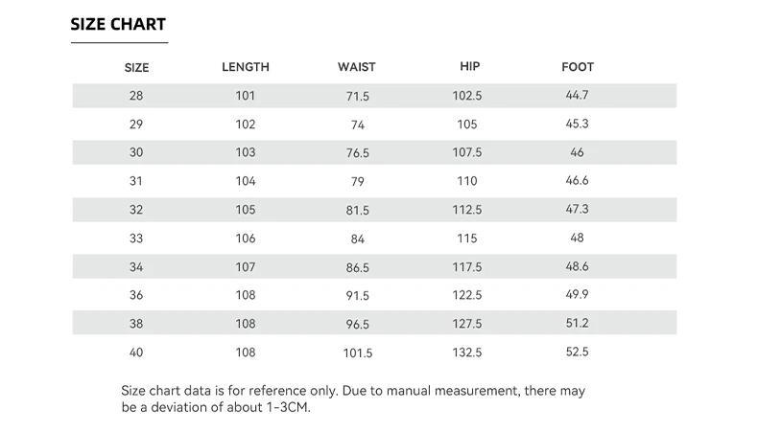Click the foot value 52.5
This screenshot has width=758, height=432.
point(578,352)
